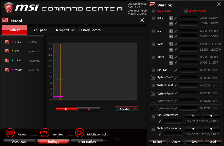Toggle the 3.3 V graph checkbox in Record

(x=7, y=42)
